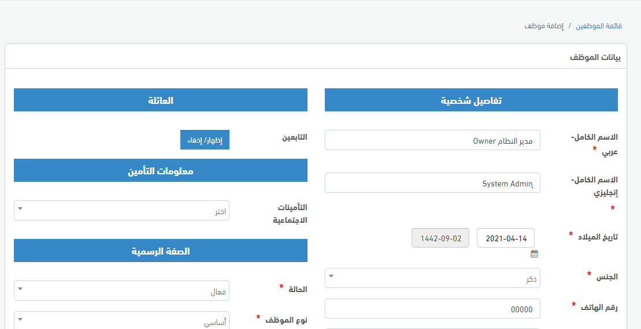This screenshot has height=329, width=641.
Task: Open the نوع الموظف employee type dropdown
Action: pyautogui.click(x=122, y=320)
